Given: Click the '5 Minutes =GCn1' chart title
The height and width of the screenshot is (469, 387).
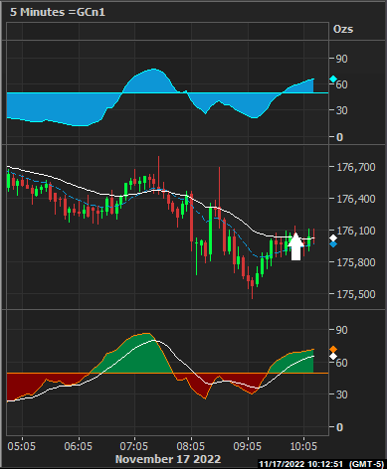Looking at the screenshot, I should tap(58, 12).
